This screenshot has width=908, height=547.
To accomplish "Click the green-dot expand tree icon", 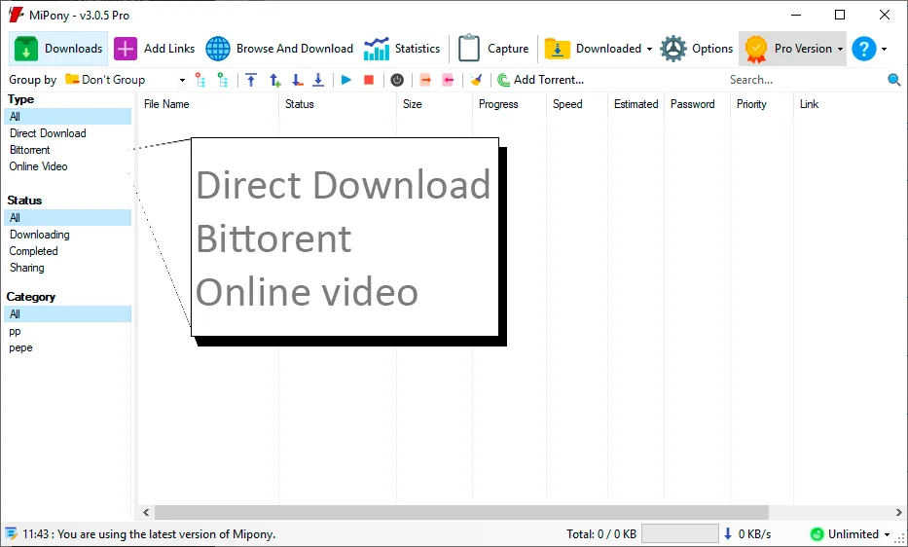I will tap(222, 80).
